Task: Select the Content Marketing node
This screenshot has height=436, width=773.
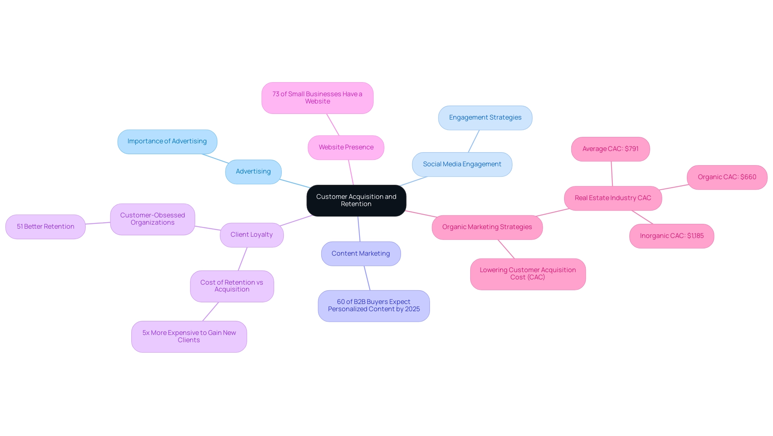Action: (360, 253)
